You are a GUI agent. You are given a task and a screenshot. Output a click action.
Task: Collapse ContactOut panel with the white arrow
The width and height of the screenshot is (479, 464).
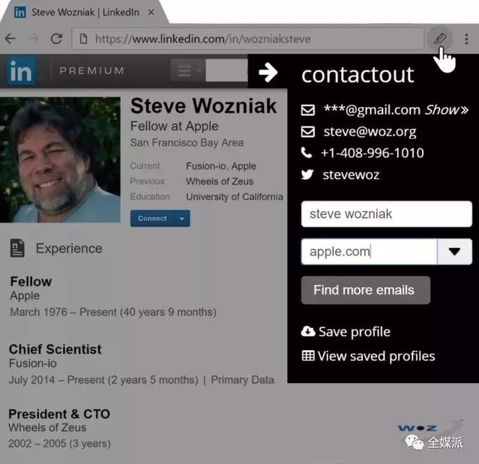268,72
